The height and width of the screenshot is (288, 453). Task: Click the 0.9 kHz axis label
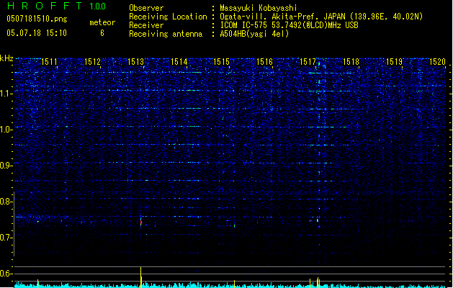(x=6, y=165)
